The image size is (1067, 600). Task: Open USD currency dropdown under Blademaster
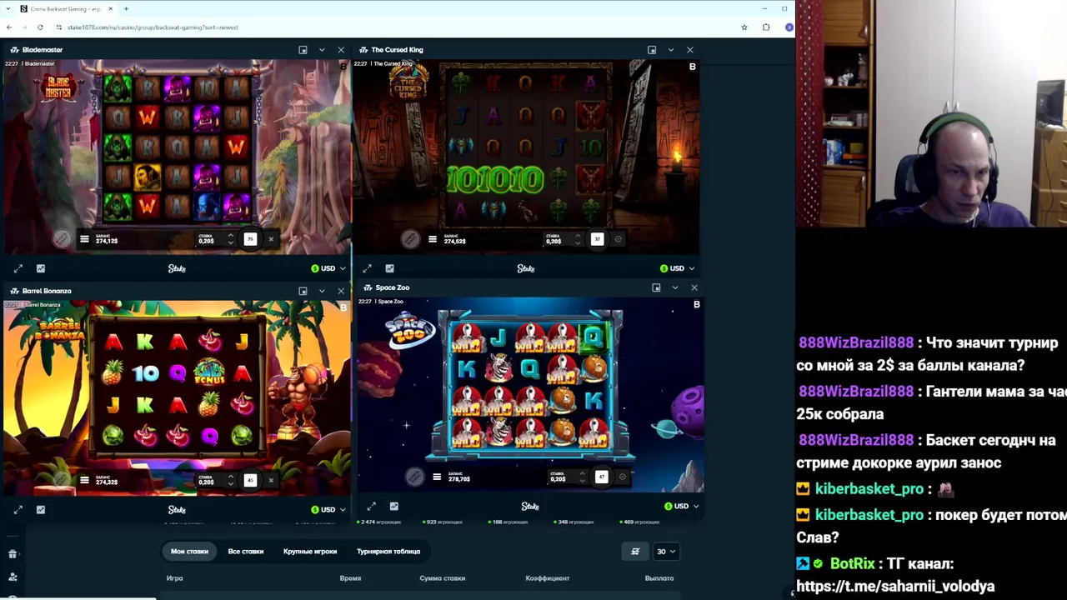coord(328,268)
